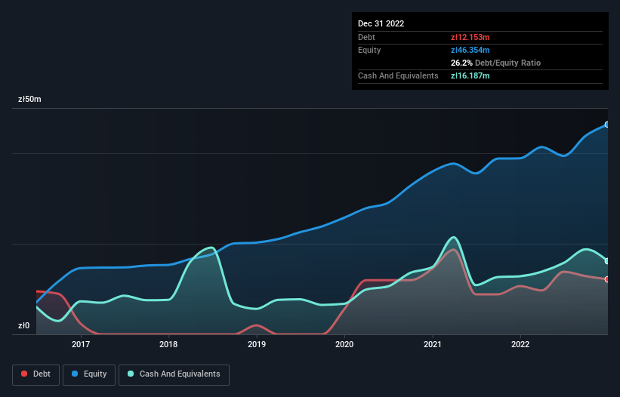Select the blue Equity endpoint marker
The width and height of the screenshot is (620, 397).
point(607,125)
